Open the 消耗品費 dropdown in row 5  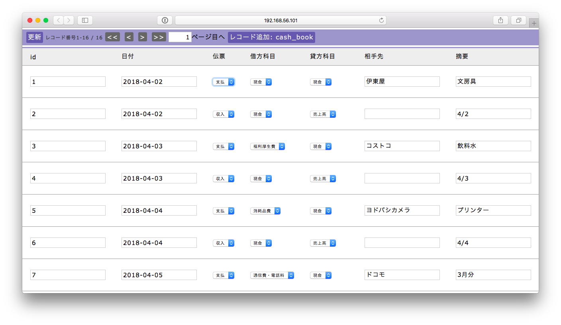(x=265, y=211)
